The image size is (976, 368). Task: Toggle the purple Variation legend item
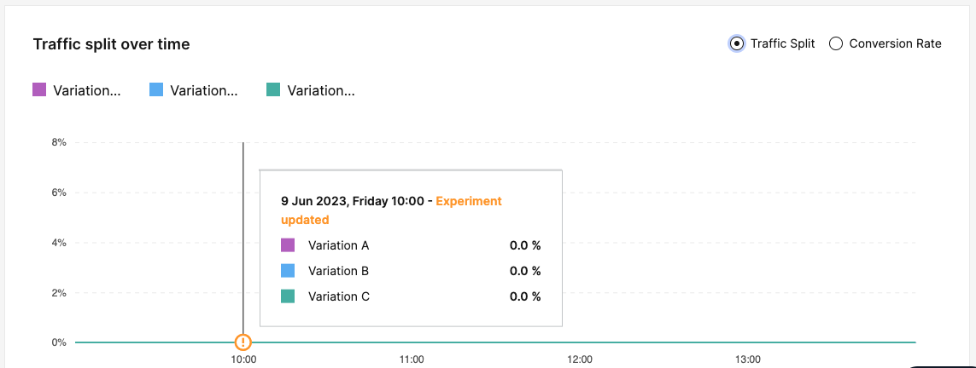tap(77, 90)
